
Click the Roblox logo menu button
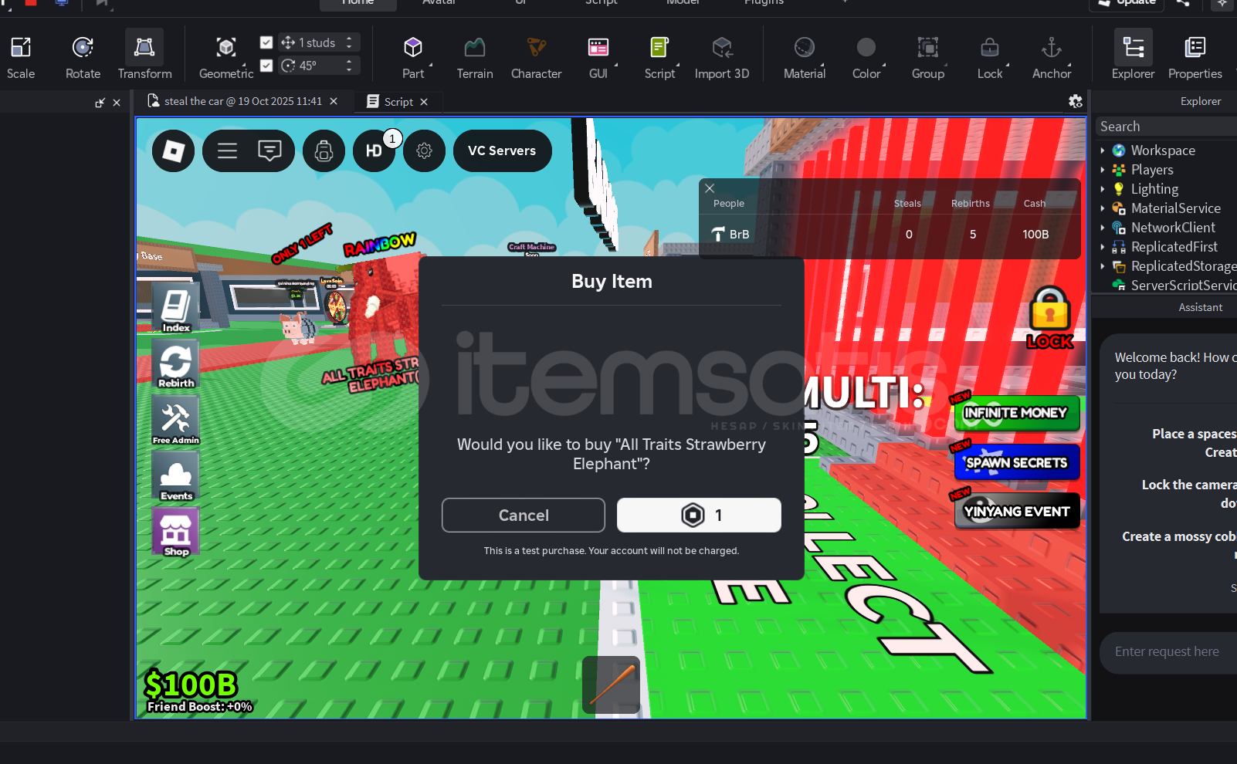point(173,150)
